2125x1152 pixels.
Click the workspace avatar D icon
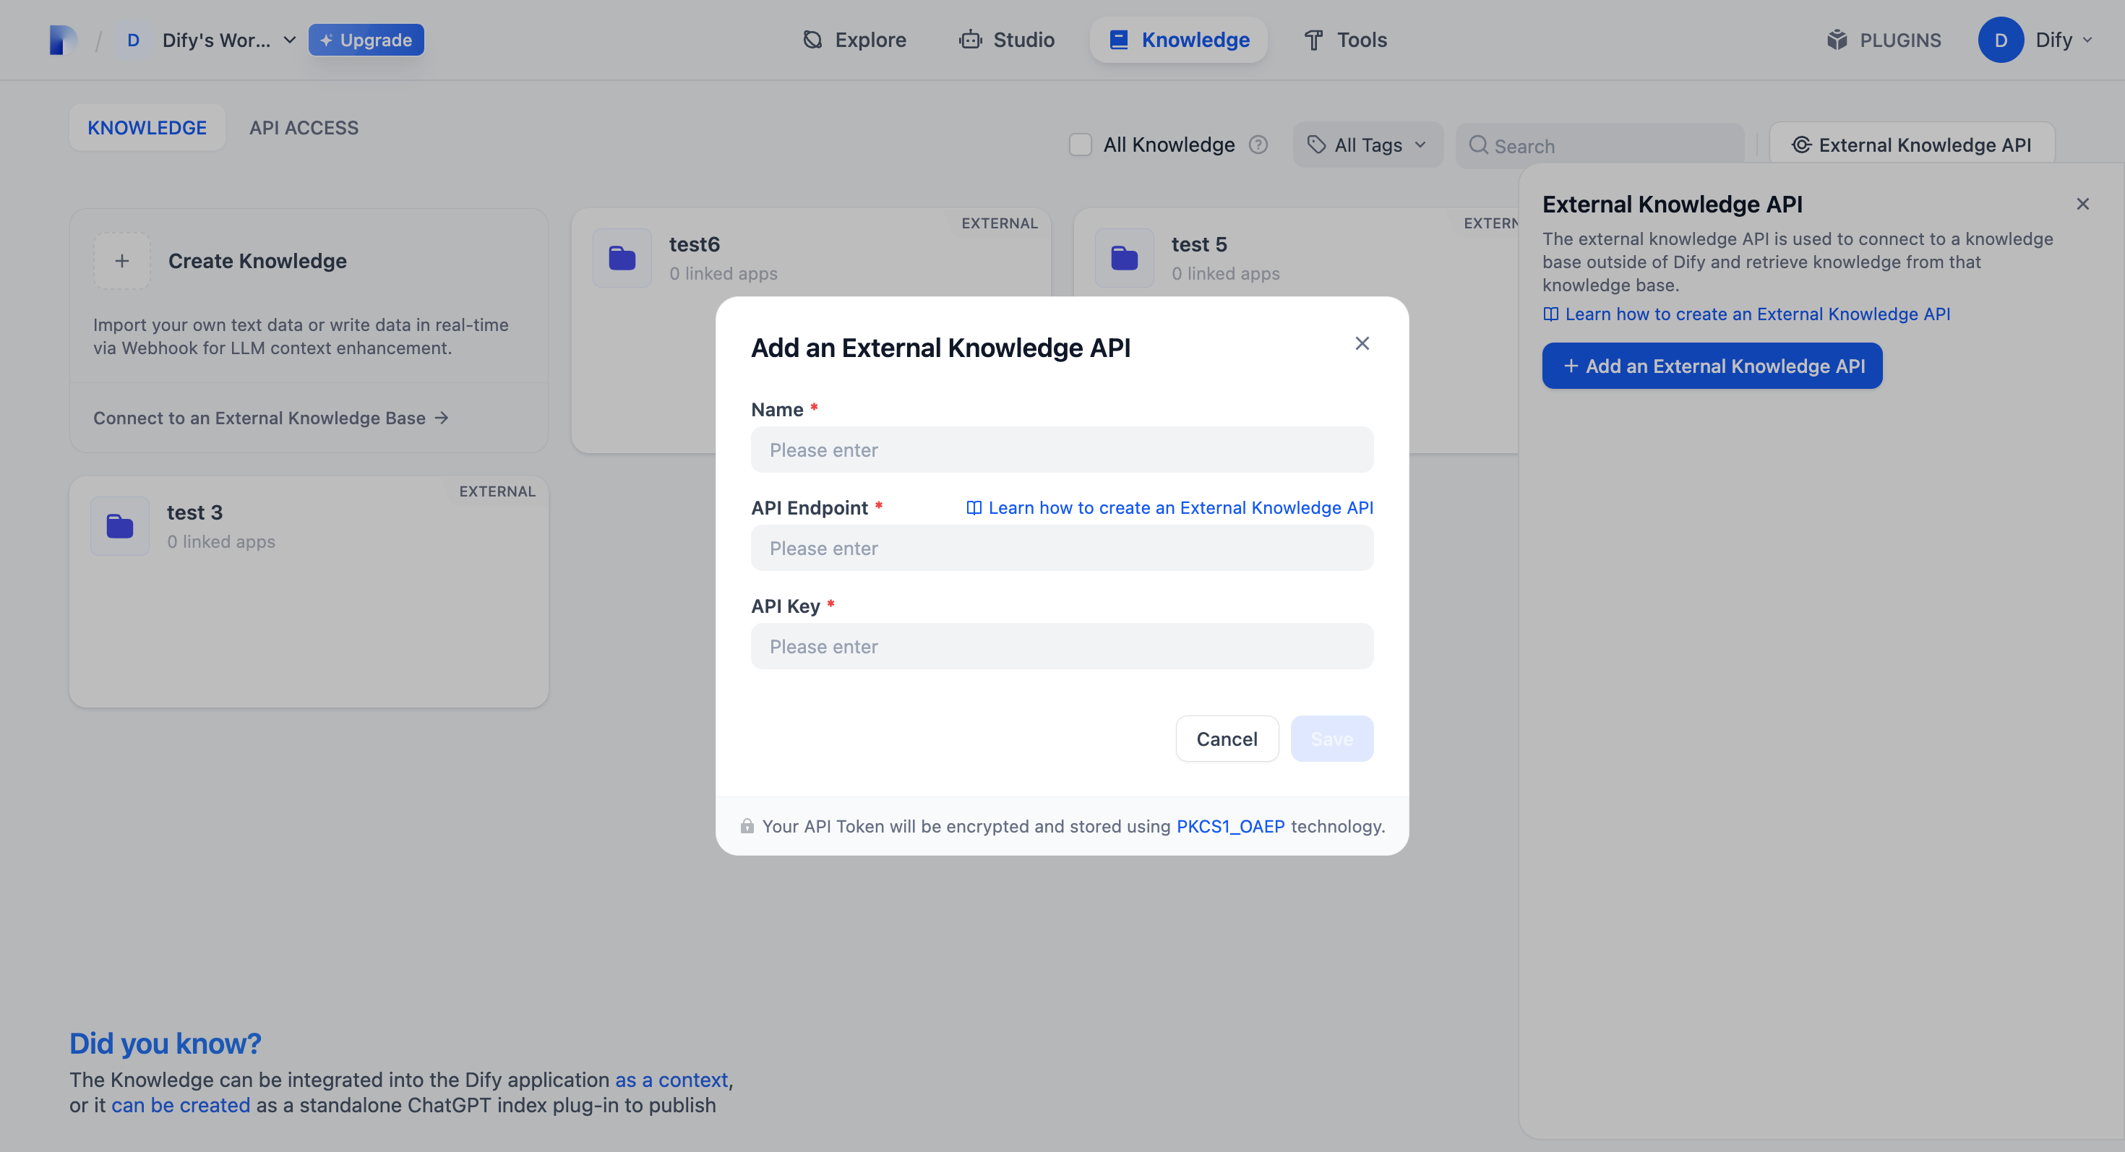click(133, 40)
